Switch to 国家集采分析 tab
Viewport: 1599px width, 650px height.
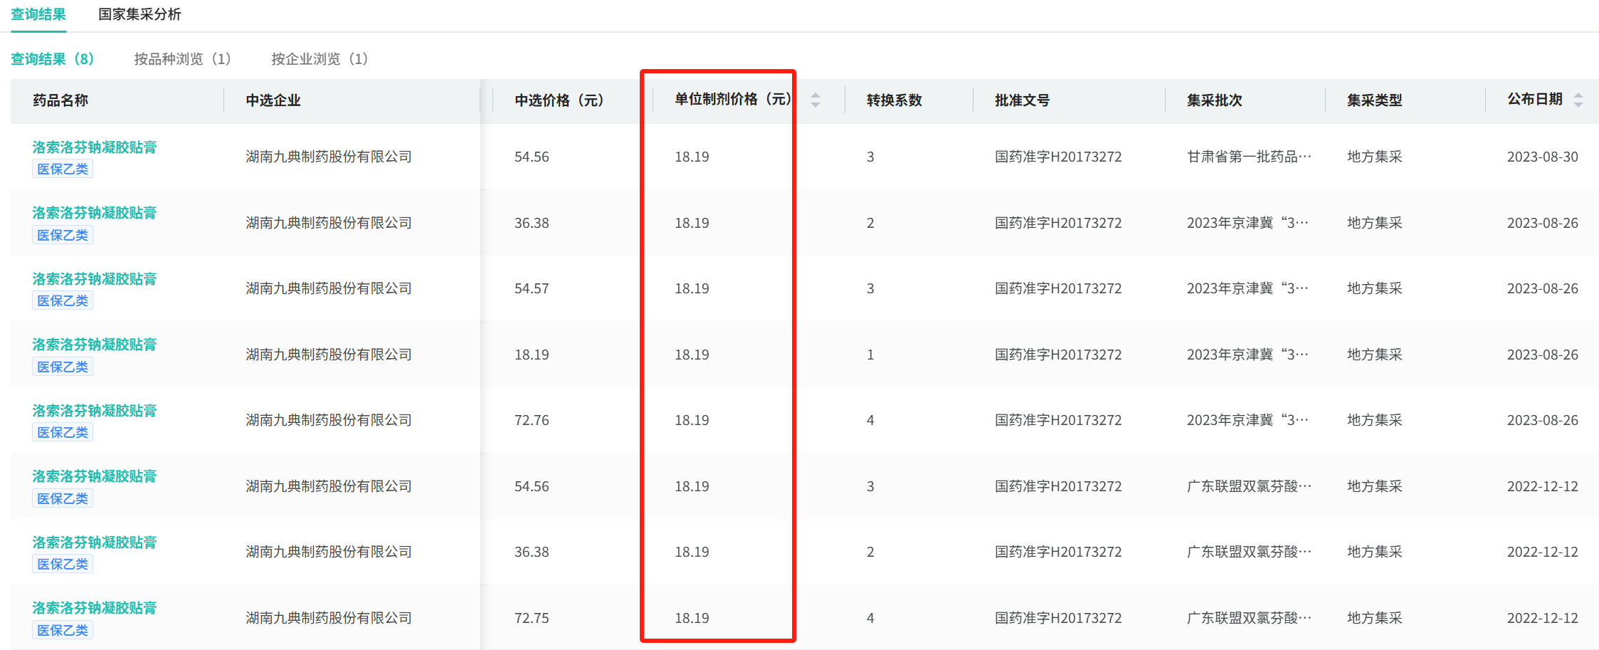[x=139, y=14]
